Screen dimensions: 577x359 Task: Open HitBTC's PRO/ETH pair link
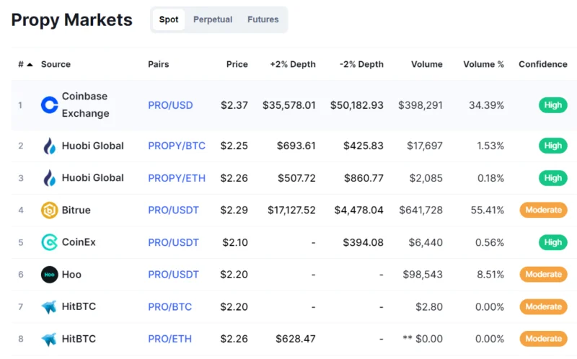(169, 339)
